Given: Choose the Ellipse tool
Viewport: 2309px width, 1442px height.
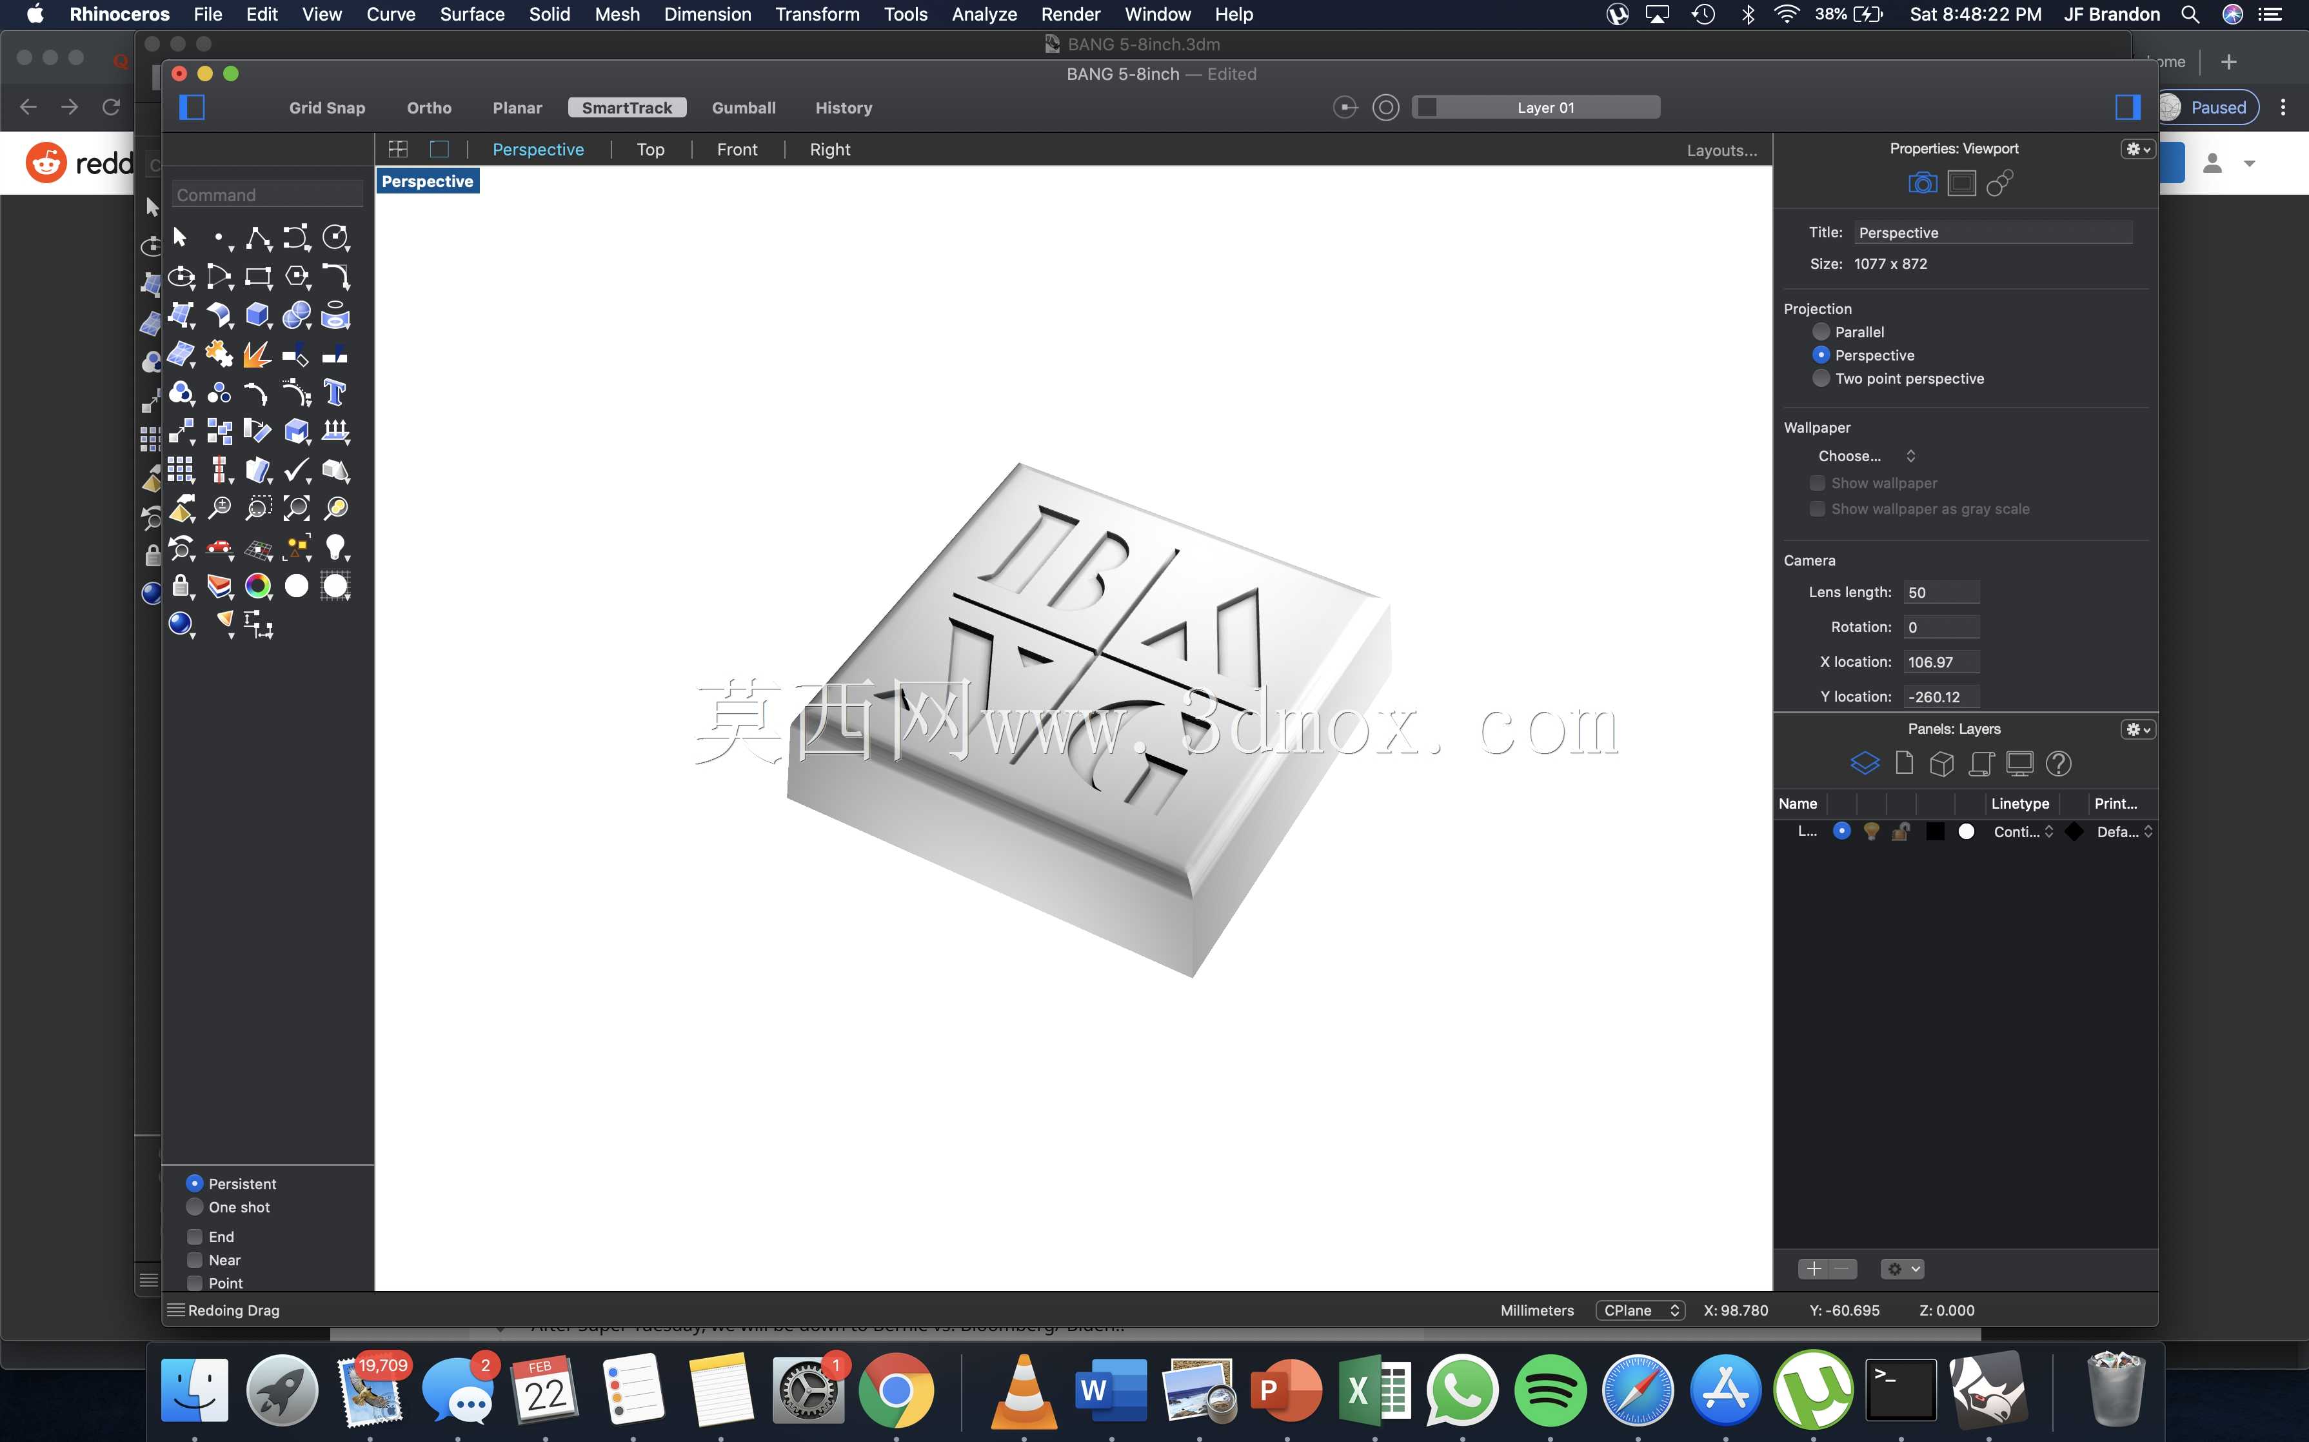Looking at the screenshot, I should pyautogui.click(x=180, y=277).
